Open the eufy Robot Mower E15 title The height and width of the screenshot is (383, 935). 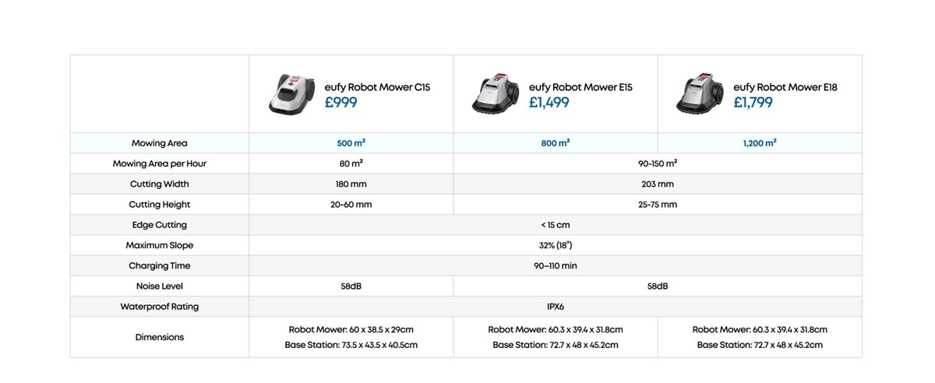tap(580, 87)
